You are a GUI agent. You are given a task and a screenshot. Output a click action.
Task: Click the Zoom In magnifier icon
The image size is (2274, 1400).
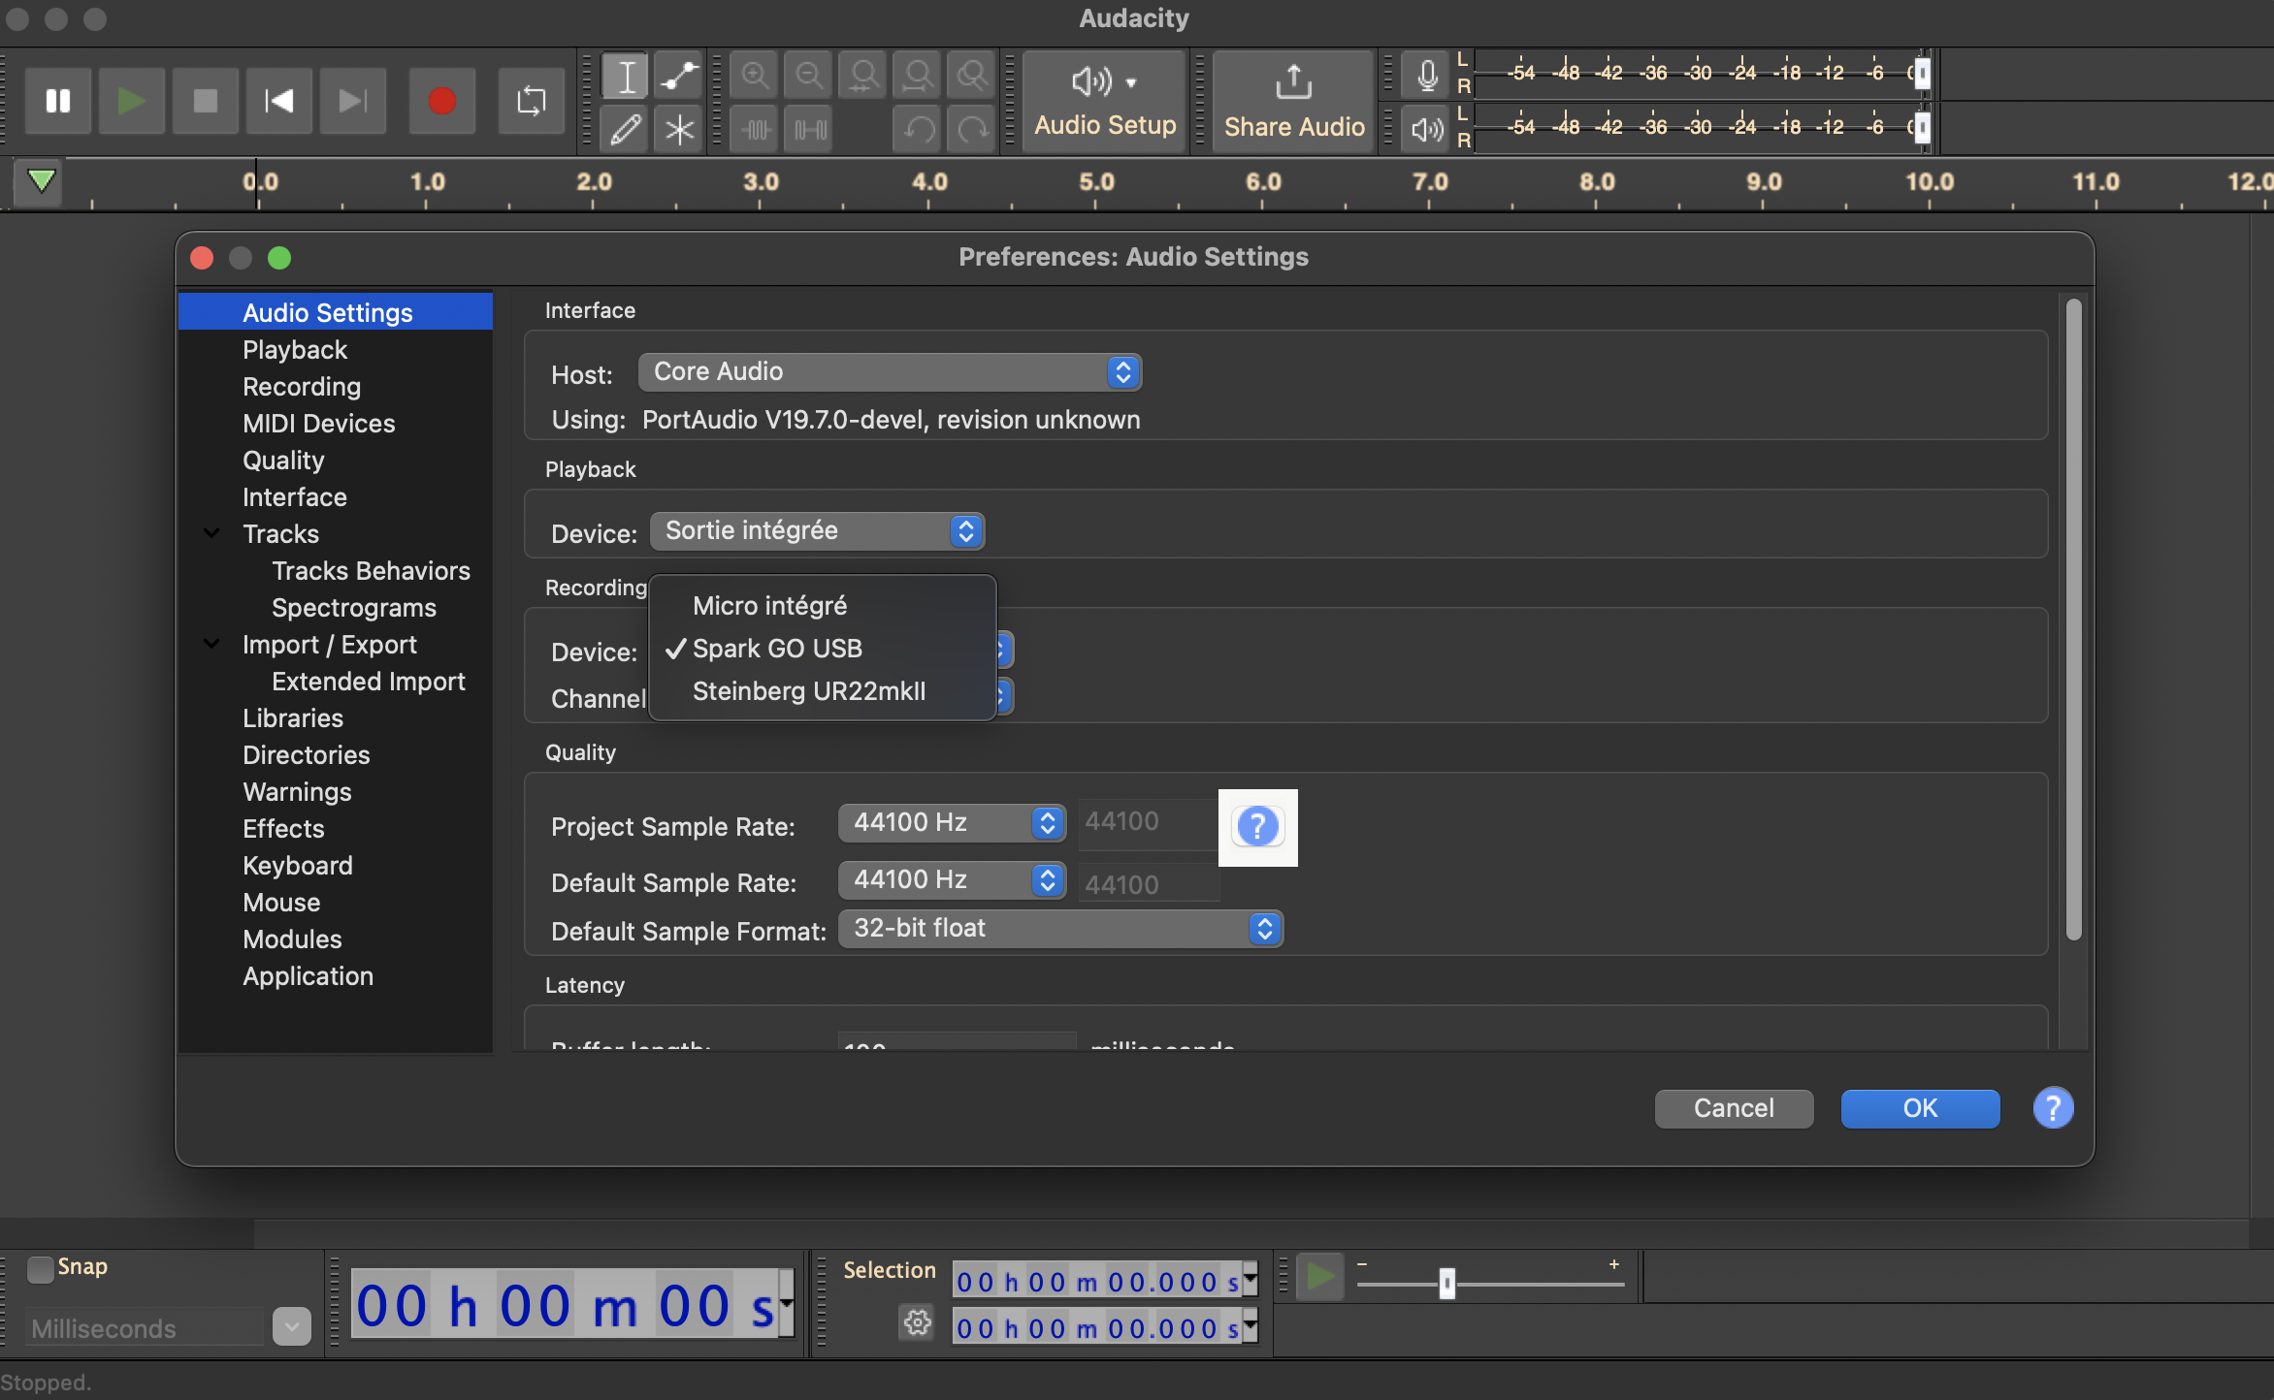(x=754, y=76)
